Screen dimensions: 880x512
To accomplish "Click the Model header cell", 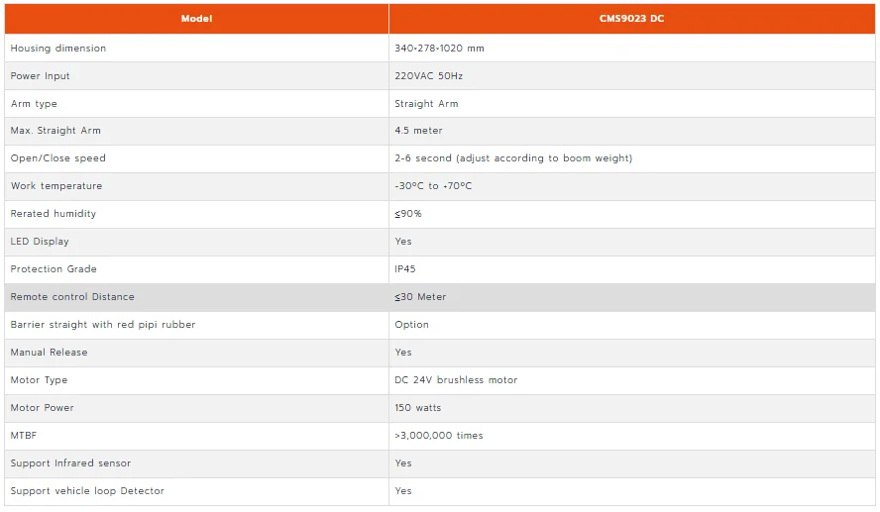I will [x=196, y=19].
